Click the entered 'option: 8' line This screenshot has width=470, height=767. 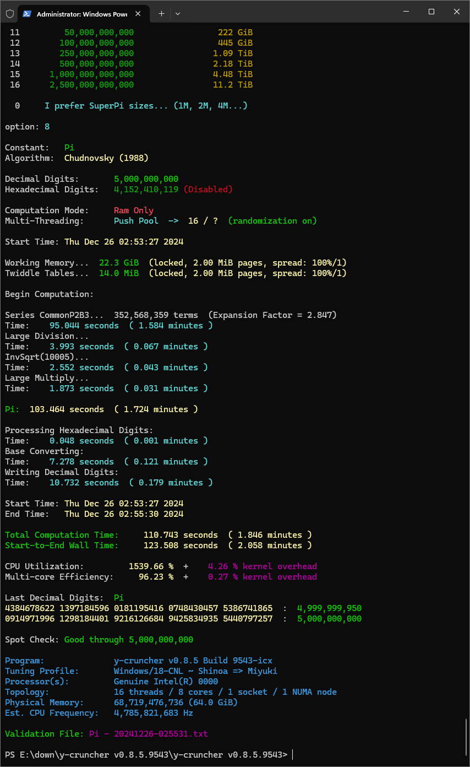(27, 127)
